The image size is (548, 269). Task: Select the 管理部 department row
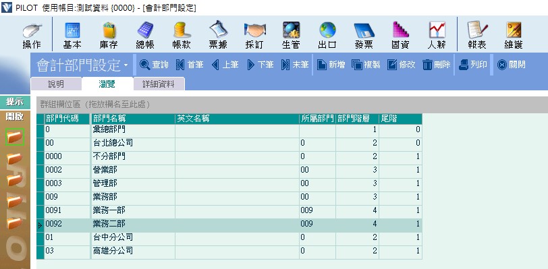pos(229,183)
